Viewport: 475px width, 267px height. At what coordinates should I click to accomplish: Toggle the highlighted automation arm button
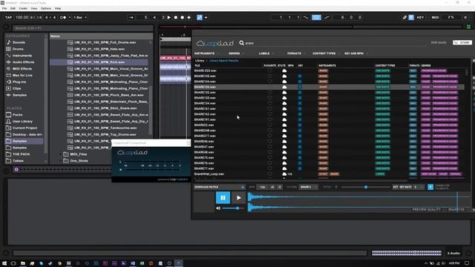coord(200,18)
